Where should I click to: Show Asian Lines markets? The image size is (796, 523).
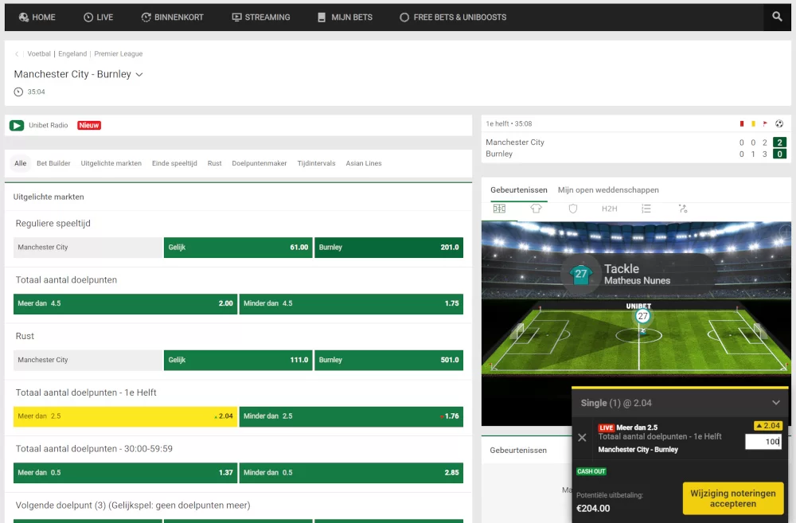click(364, 163)
